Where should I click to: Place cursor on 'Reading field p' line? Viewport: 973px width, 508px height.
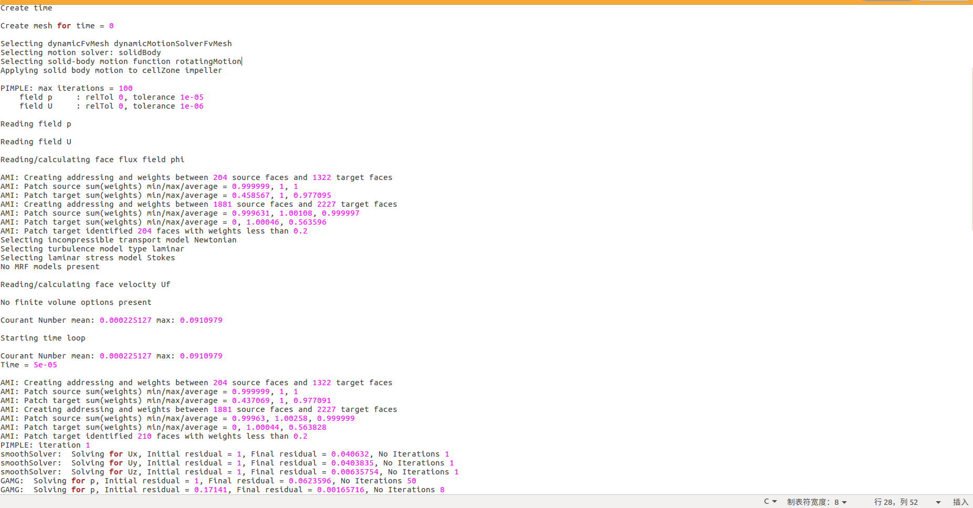[36, 124]
